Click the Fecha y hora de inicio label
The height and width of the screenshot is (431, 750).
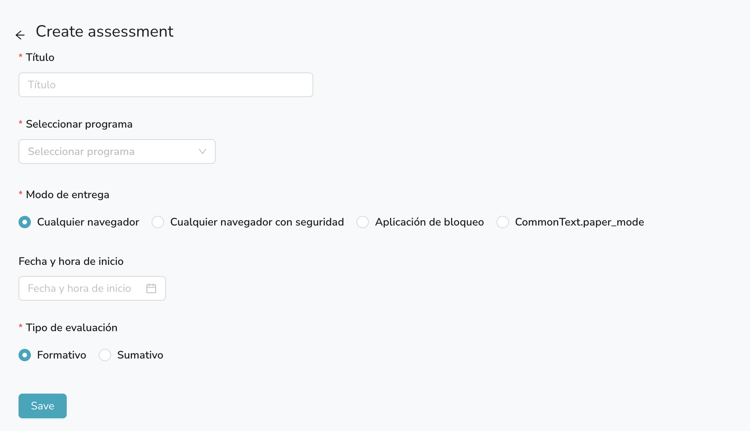pyautogui.click(x=71, y=261)
